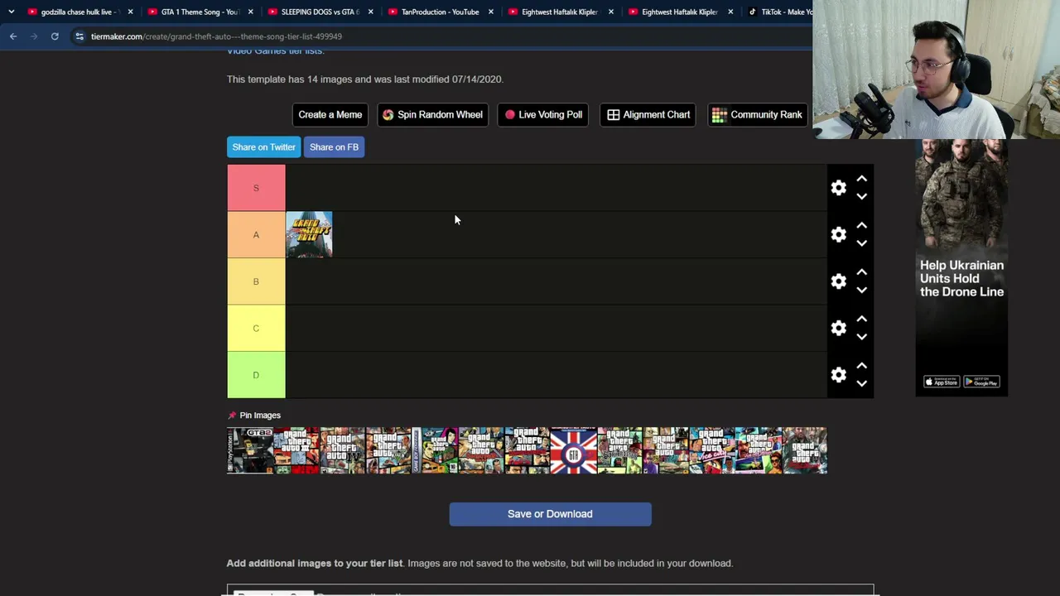Close the godzilla chase hulk live tab
The height and width of the screenshot is (596, 1060).
click(130, 12)
